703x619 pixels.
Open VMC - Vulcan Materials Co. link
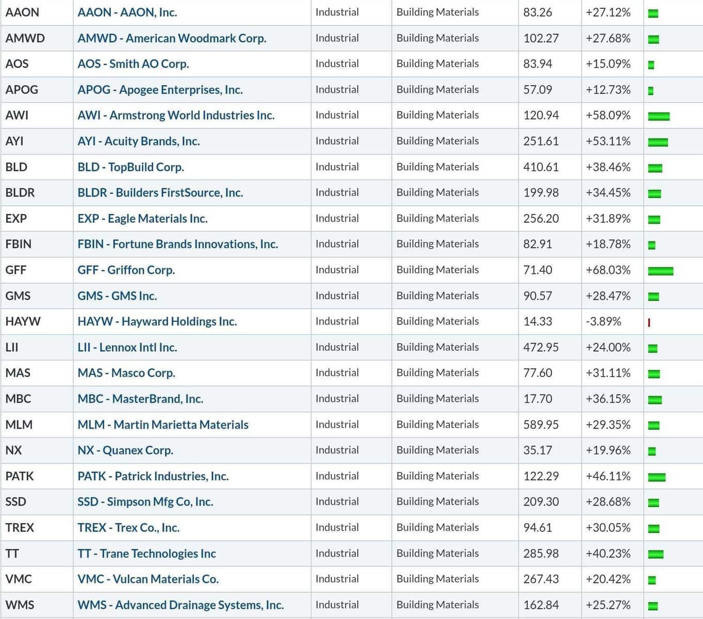148,579
